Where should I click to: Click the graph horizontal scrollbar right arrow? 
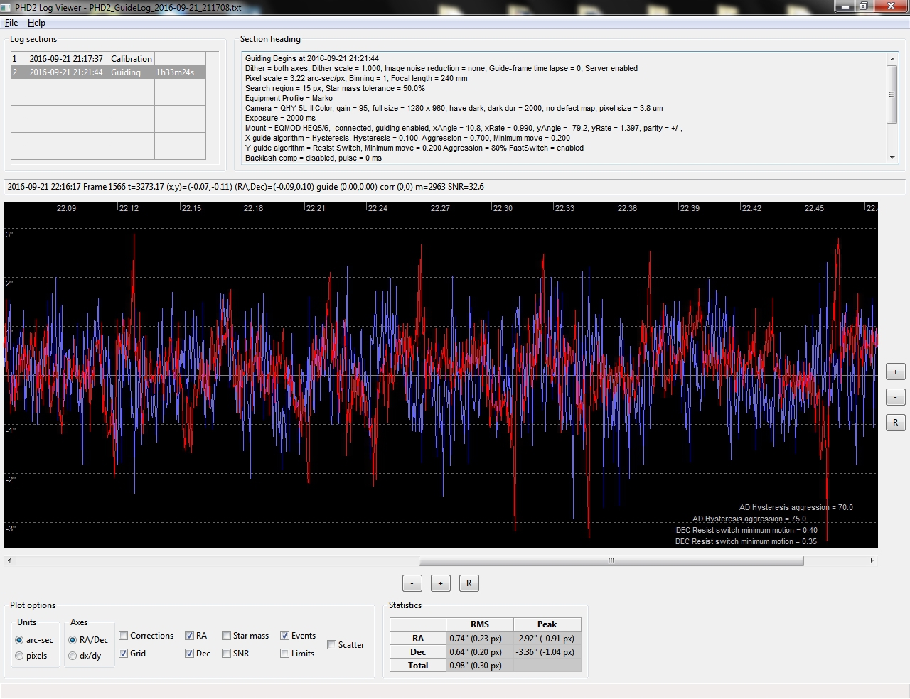click(872, 561)
